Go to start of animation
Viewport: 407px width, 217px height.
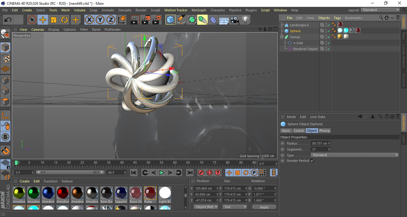coord(134,173)
